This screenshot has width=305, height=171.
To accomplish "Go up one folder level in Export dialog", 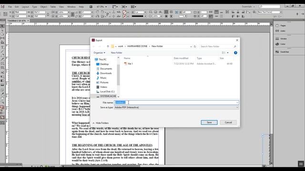I will click(x=108, y=47).
